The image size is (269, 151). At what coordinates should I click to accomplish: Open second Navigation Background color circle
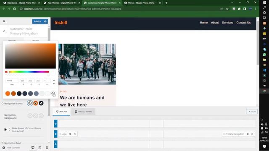pyautogui.click(x=35, y=116)
